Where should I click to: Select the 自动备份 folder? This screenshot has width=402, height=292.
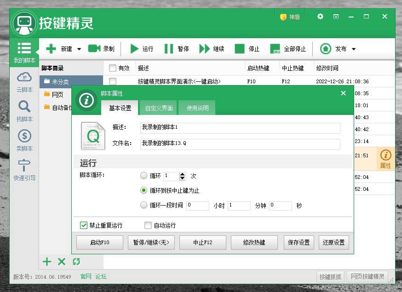point(57,108)
